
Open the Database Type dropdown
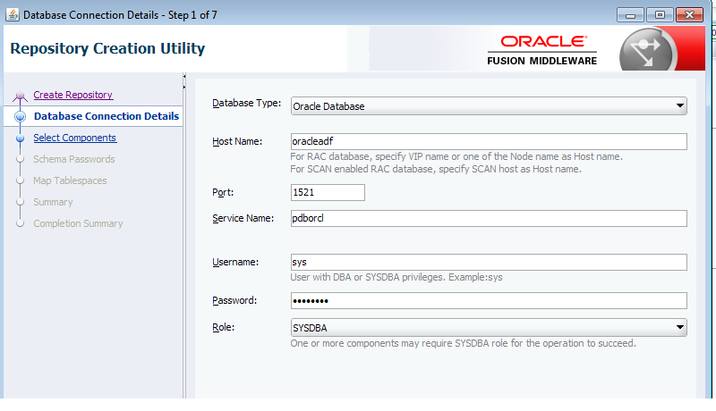[489, 106]
